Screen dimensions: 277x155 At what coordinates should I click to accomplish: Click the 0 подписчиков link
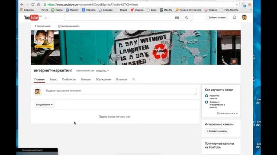click(x=42, y=26)
